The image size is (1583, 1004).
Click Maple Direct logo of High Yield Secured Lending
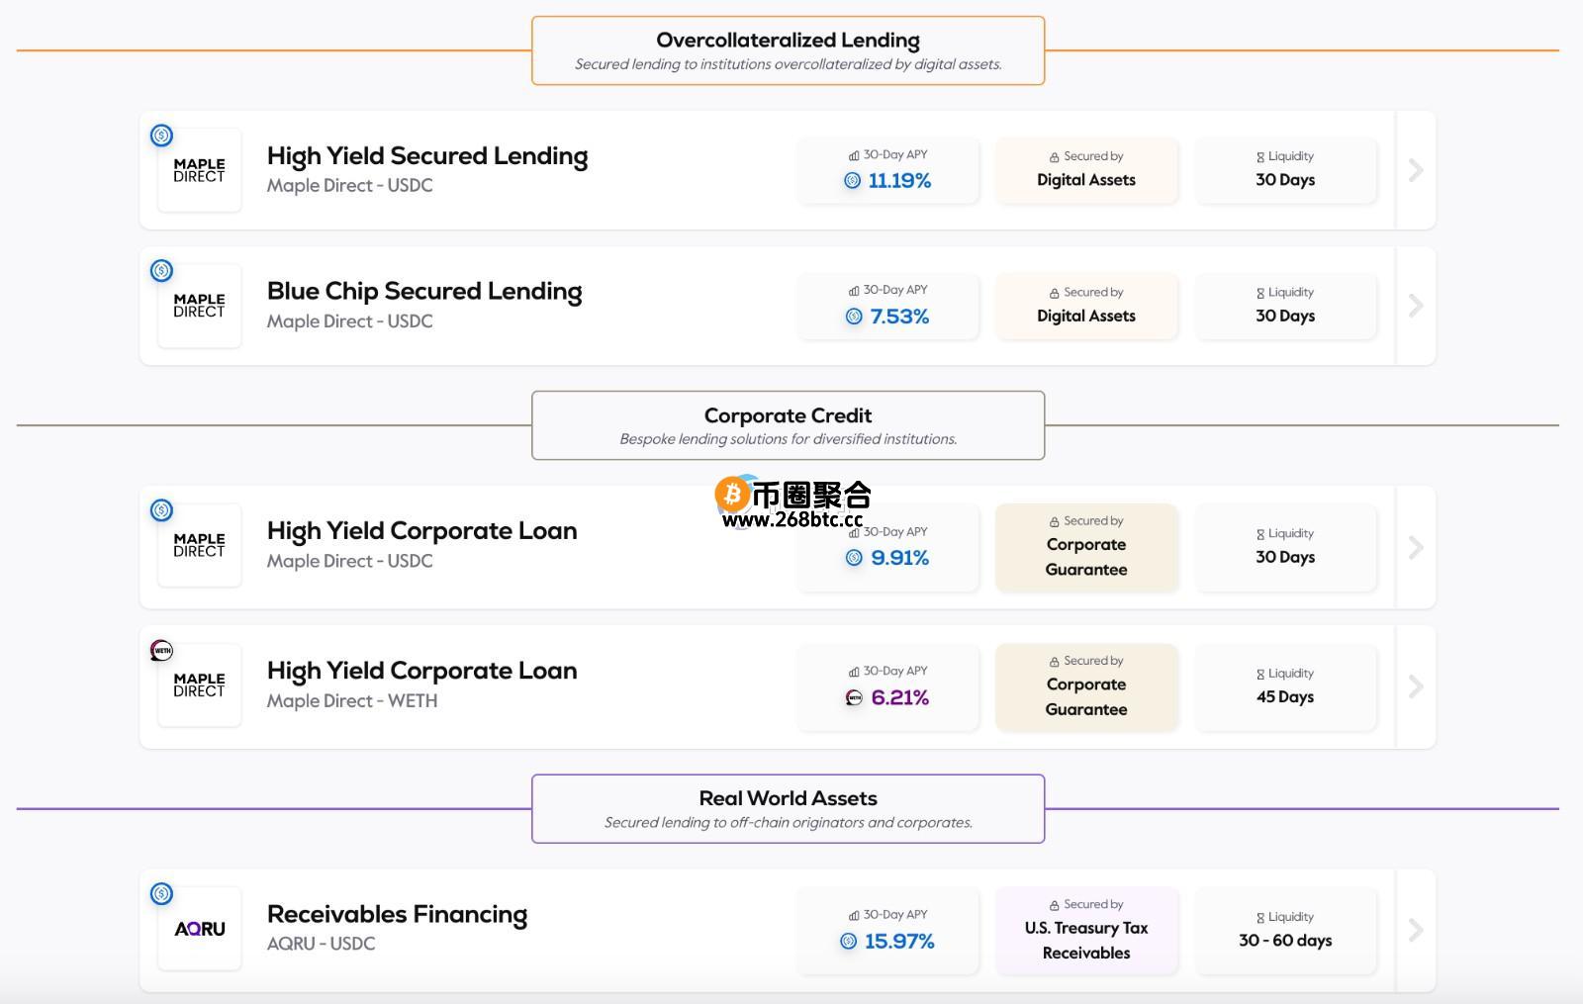click(200, 170)
